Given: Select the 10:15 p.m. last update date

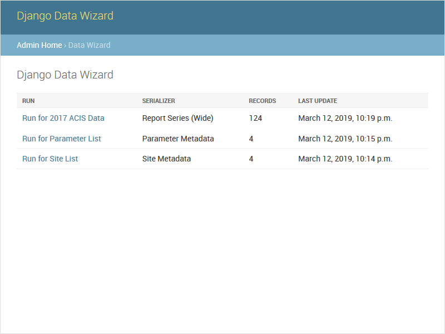Looking at the screenshot, I should pos(345,139).
